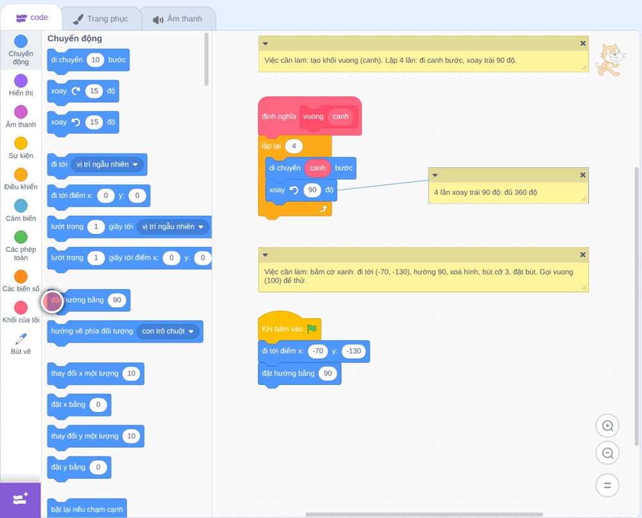642x518 pixels.
Task: Switch to the Trang phục tab
Action: tap(101, 19)
